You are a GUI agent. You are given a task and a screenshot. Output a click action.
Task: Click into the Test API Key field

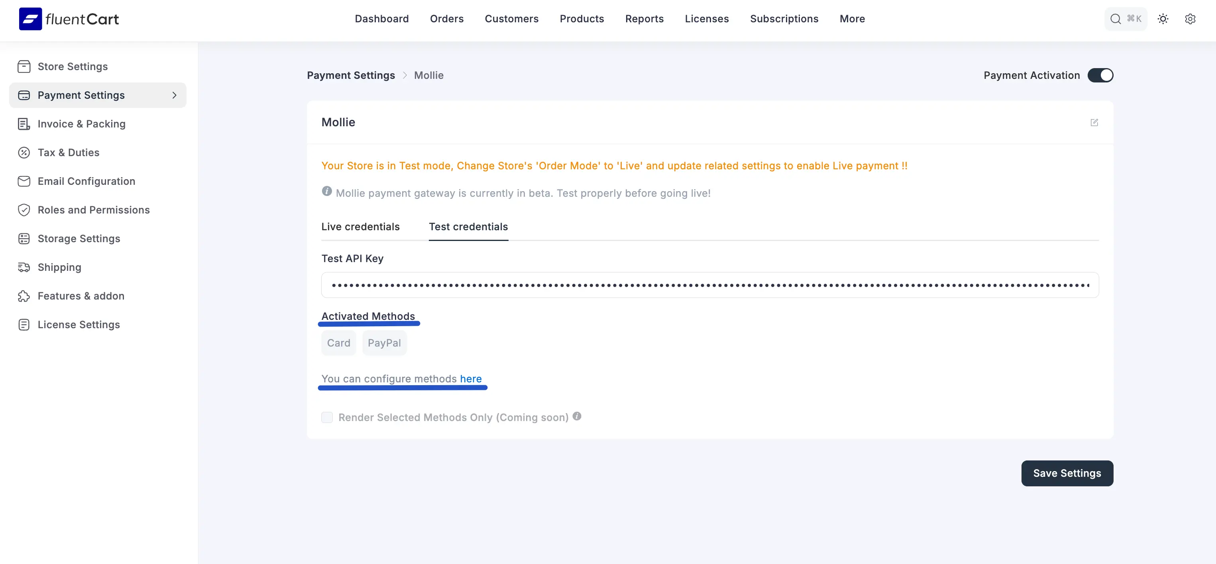[709, 285]
